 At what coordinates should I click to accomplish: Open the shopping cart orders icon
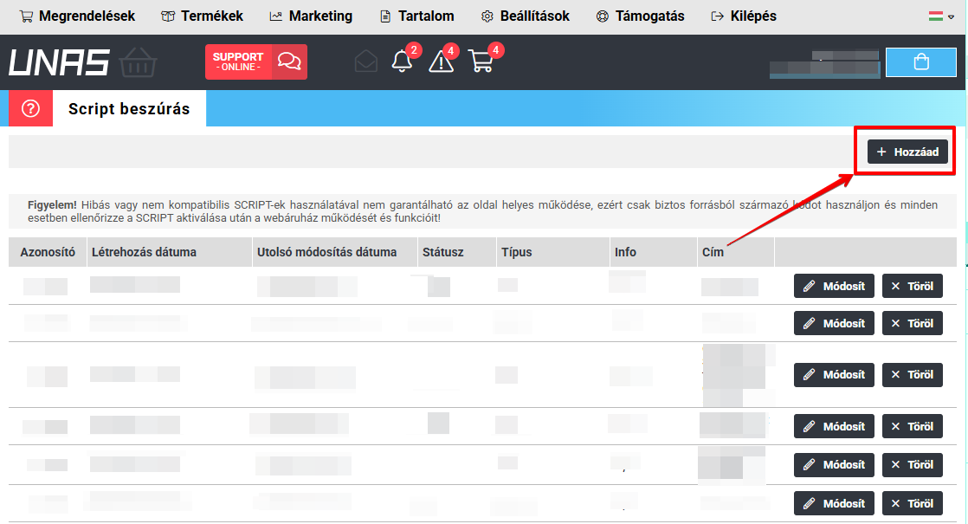(481, 61)
